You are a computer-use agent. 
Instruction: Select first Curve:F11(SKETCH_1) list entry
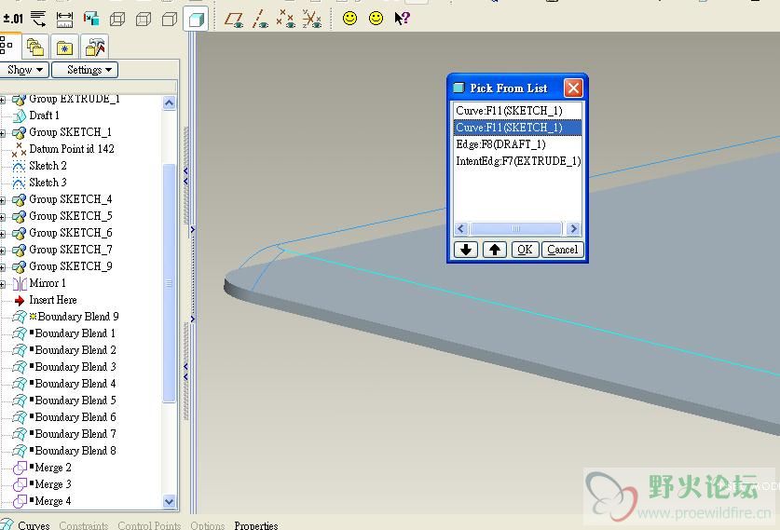click(x=517, y=110)
